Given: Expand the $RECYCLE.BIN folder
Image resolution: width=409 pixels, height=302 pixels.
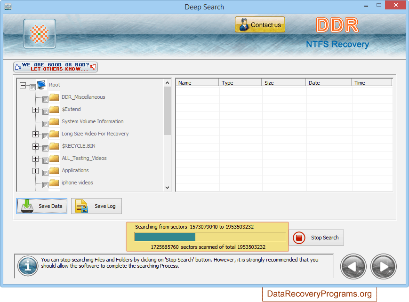Looking at the screenshot, I should 35,147.
